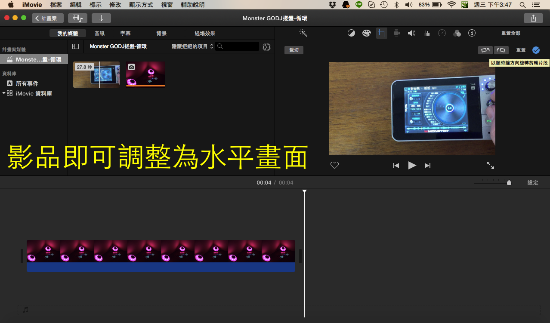Switch to the 字幕 tab
The width and height of the screenshot is (550, 323).
(x=125, y=33)
